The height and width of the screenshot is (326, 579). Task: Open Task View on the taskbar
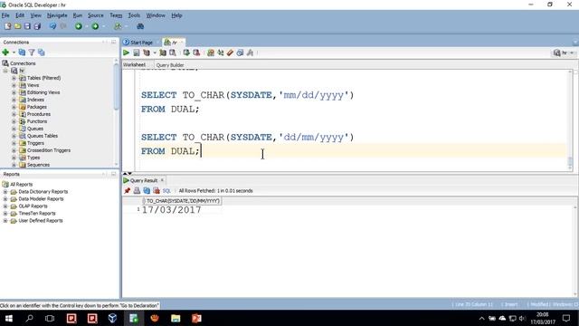[x=50, y=318]
